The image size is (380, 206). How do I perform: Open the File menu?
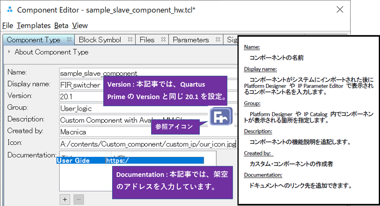click(x=7, y=25)
